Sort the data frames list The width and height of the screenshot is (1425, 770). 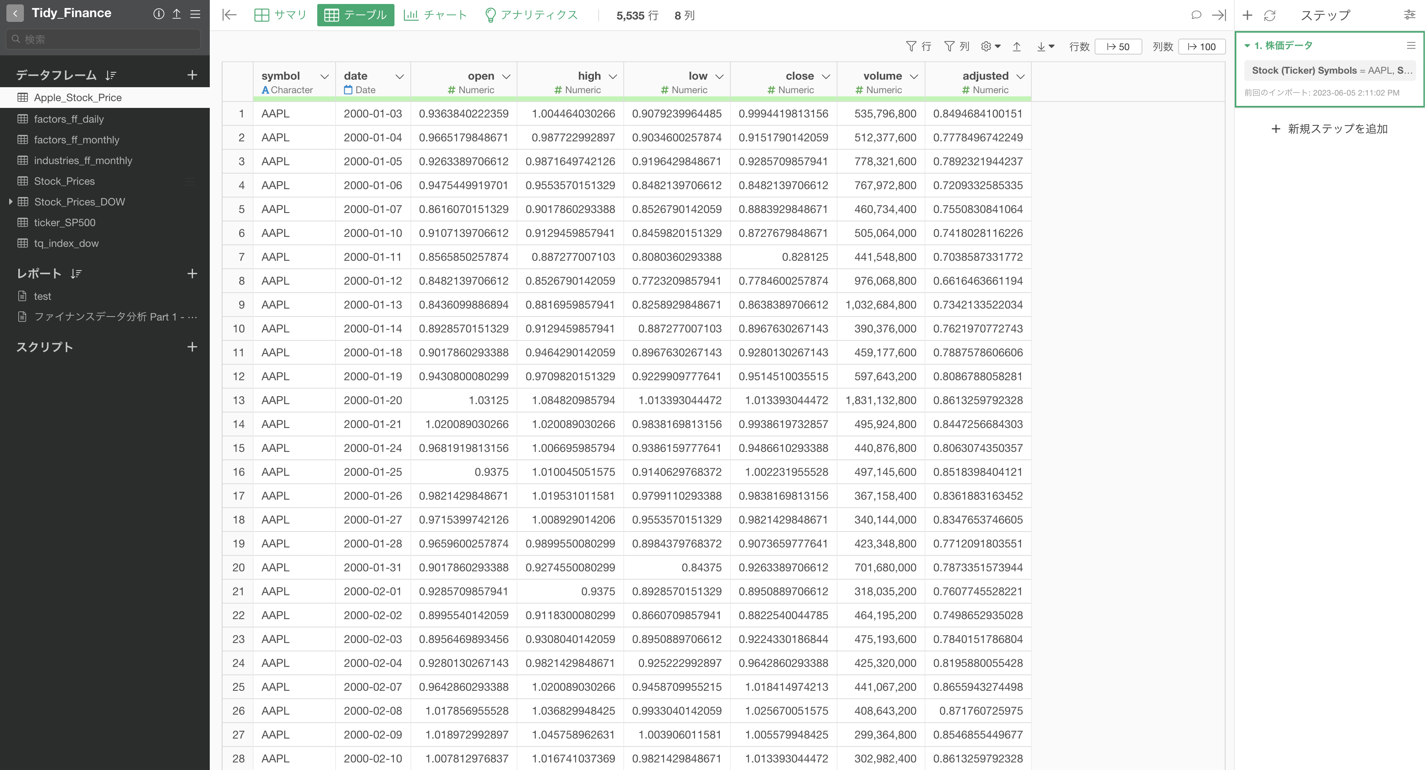[x=111, y=75]
